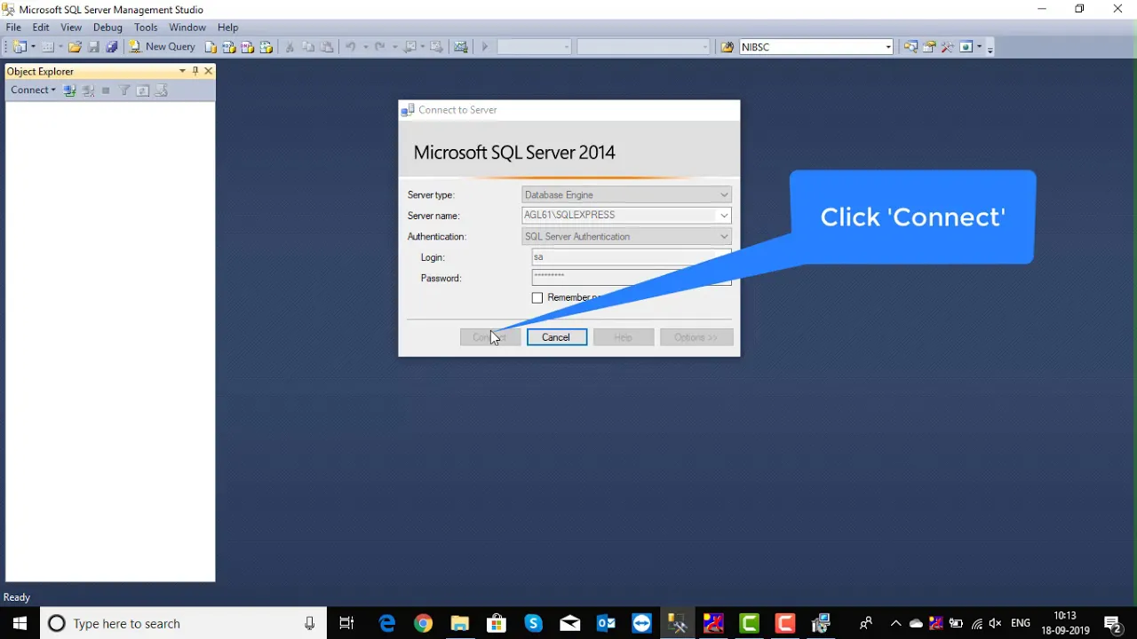Open the Help menu
The image size is (1137, 639).
228,28
